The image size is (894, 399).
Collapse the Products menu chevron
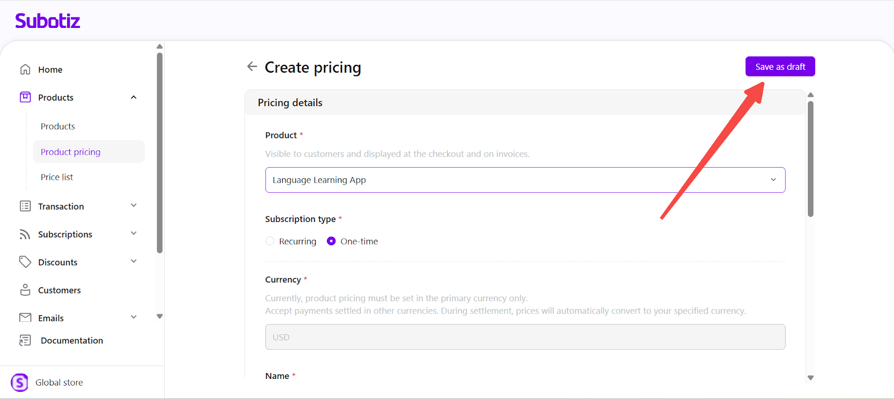(134, 97)
